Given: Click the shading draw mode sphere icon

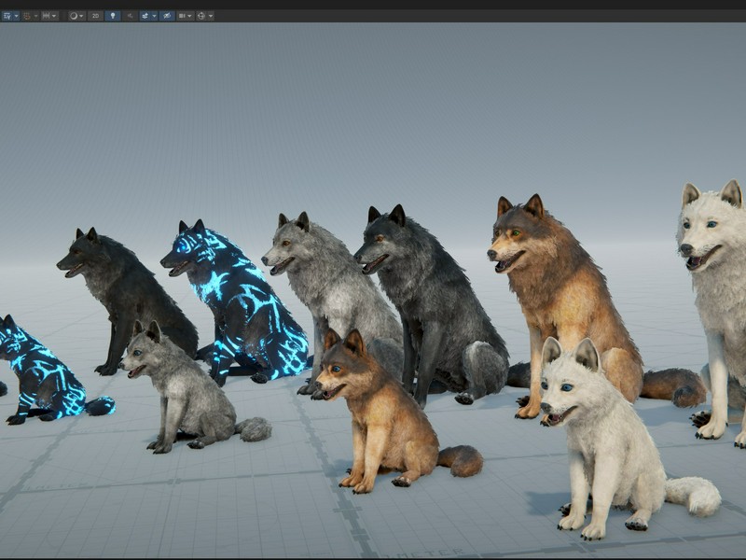Looking at the screenshot, I should coord(74,16).
